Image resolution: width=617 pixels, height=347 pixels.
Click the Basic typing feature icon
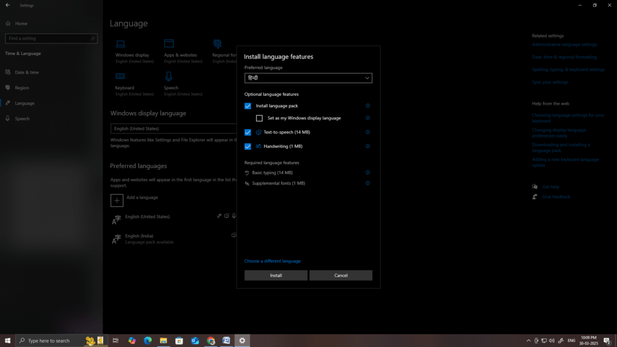click(246, 173)
